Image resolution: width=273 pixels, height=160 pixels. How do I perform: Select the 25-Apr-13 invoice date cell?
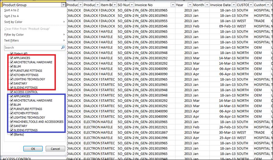[x=223, y=138]
